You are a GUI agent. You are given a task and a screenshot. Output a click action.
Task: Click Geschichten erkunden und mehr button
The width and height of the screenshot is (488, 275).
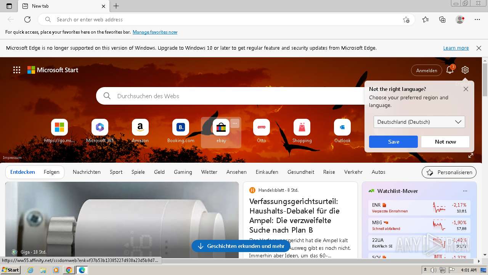241,246
